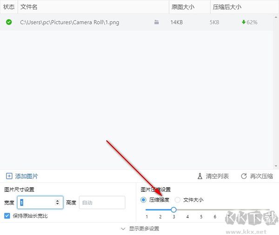The image size is (279, 235).
Task: Click the 5KB compressed size value
Action: (x=214, y=22)
